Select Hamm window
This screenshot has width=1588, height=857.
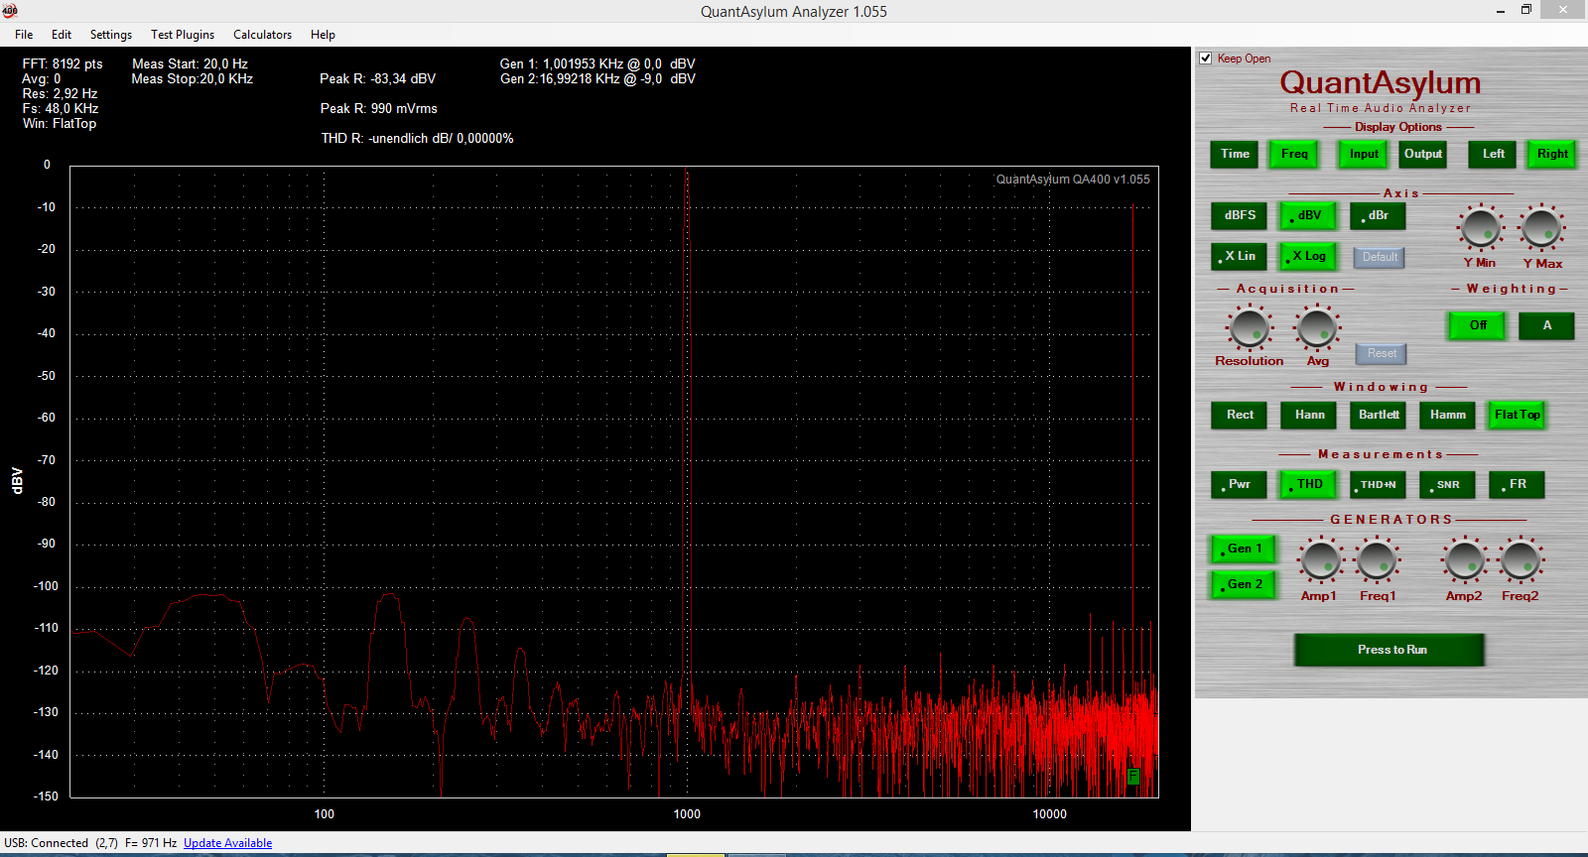click(x=1447, y=415)
